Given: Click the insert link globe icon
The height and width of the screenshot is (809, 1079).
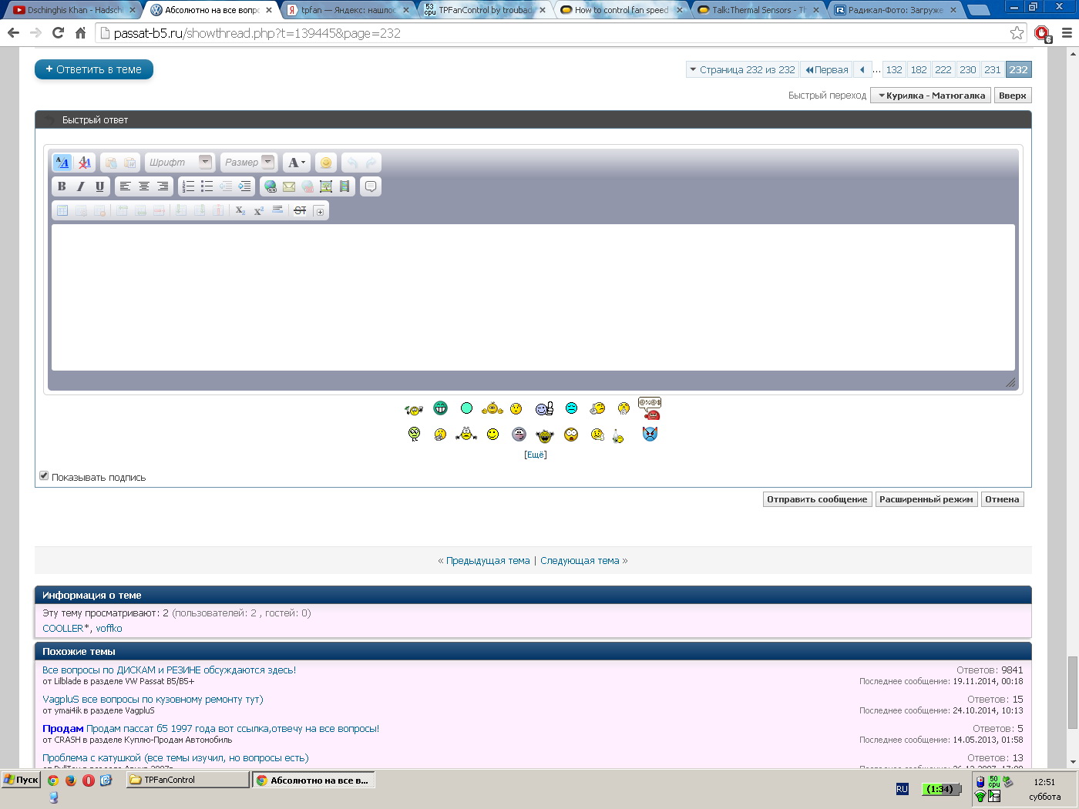Looking at the screenshot, I should (271, 186).
